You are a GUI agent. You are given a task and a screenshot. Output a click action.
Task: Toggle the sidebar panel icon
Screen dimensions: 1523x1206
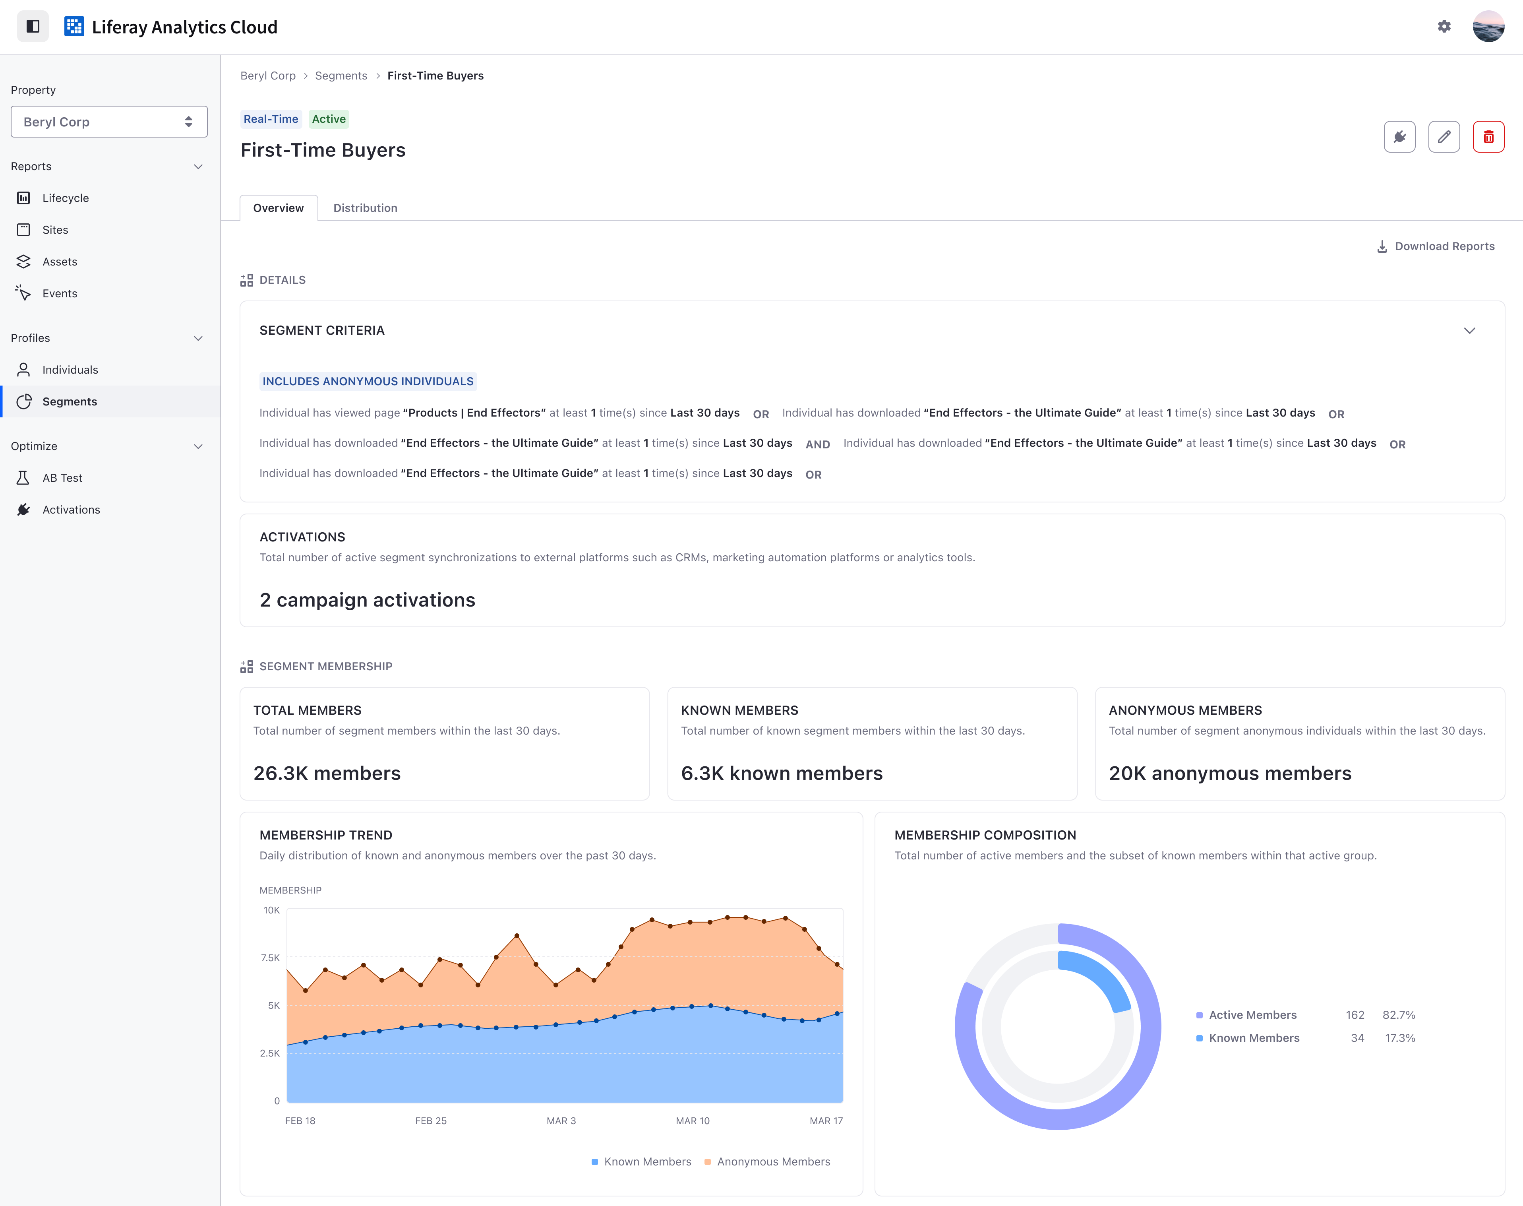point(33,26)
